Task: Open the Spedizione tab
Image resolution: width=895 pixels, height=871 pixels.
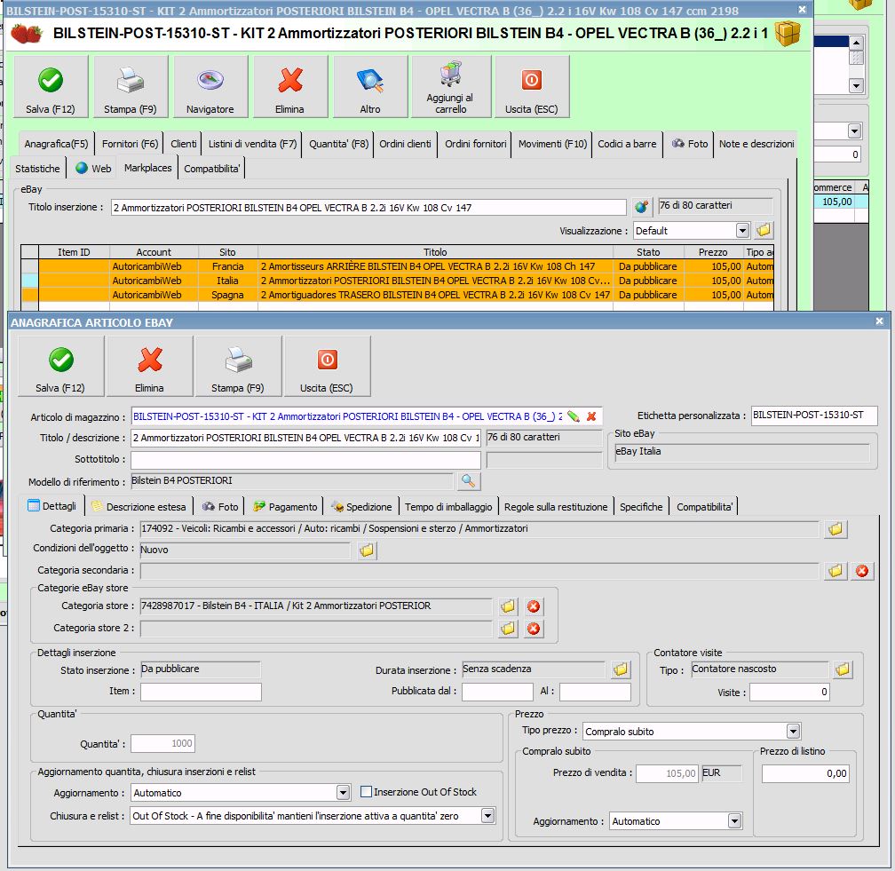Action: coord(362,507)
